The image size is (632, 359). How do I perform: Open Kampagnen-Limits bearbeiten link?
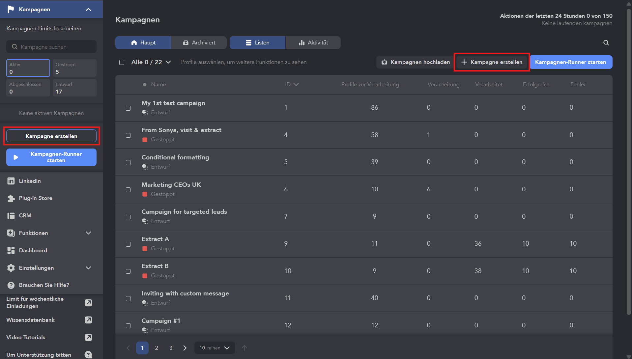44,29
